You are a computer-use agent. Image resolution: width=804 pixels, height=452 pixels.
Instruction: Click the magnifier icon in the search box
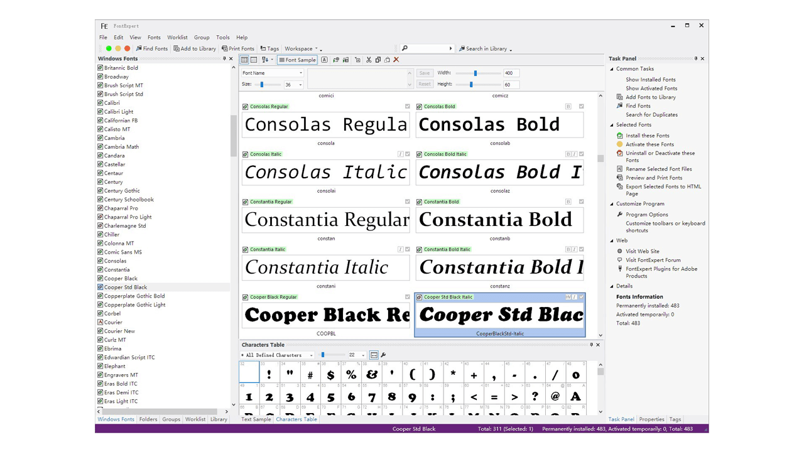405,48
